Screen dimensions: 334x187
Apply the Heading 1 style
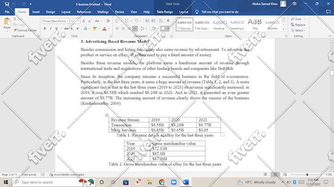pyautogui.click(x=220, y=24)
